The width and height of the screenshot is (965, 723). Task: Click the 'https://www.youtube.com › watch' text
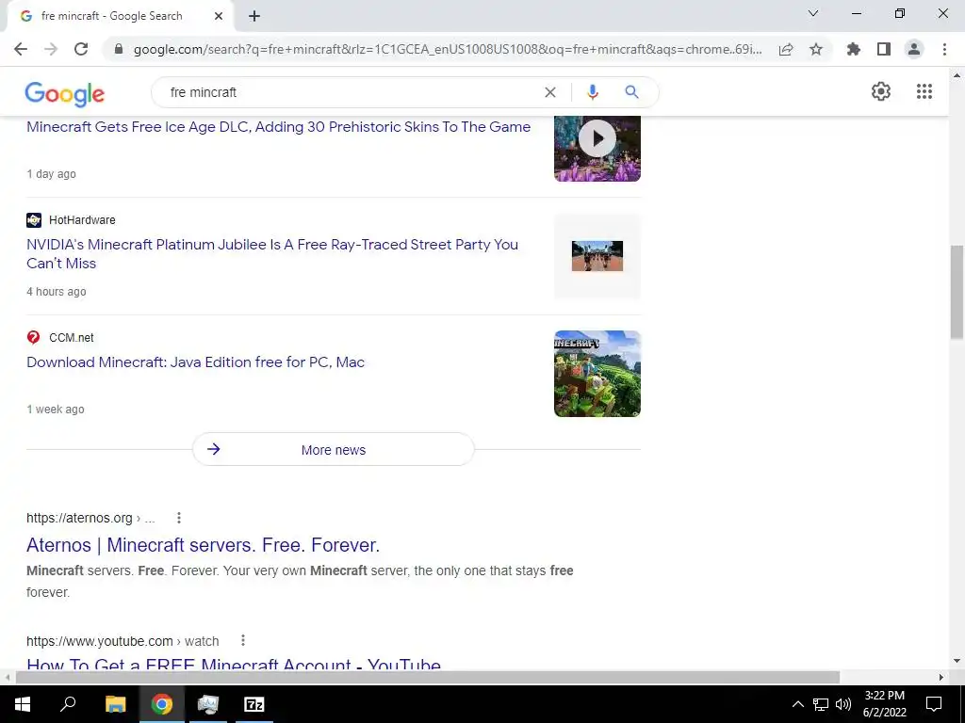click(x=123, y=641)
